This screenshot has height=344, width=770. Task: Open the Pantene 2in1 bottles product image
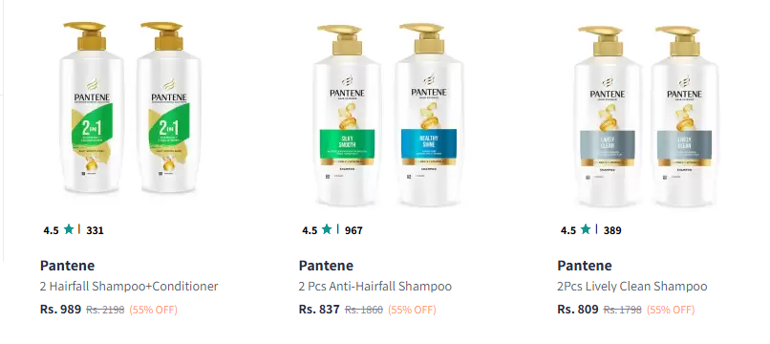click(x=130, y=108)
